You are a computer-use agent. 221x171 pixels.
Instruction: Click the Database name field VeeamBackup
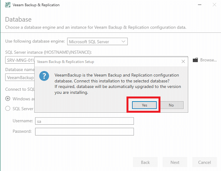pos(20,77)
